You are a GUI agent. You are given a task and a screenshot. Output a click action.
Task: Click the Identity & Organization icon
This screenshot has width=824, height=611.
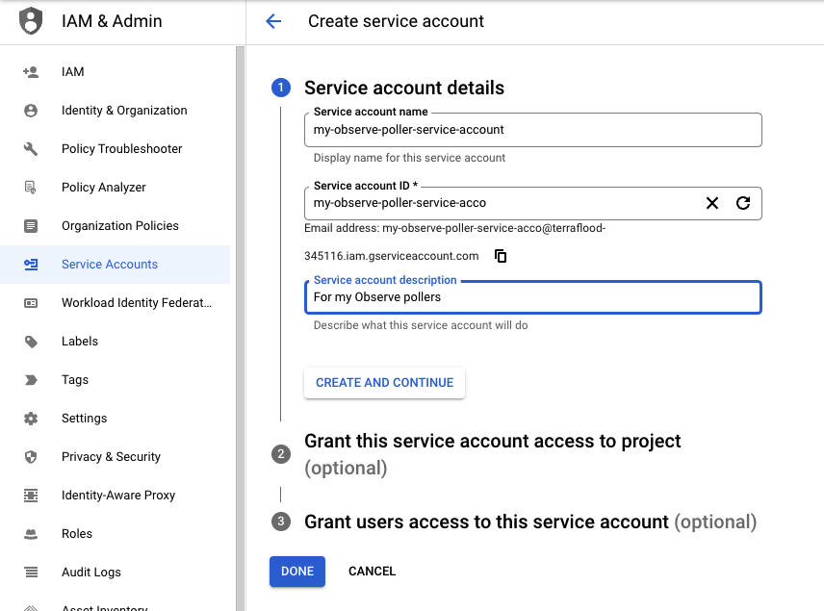click(31, 111)
